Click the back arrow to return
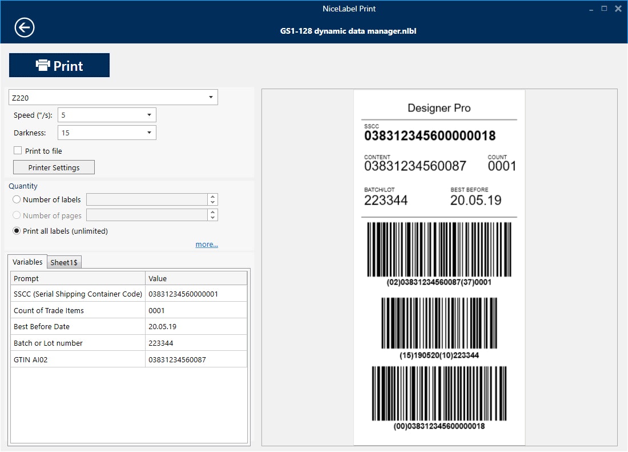Screen dimensions: 628x452 click(x=23, y=27)
